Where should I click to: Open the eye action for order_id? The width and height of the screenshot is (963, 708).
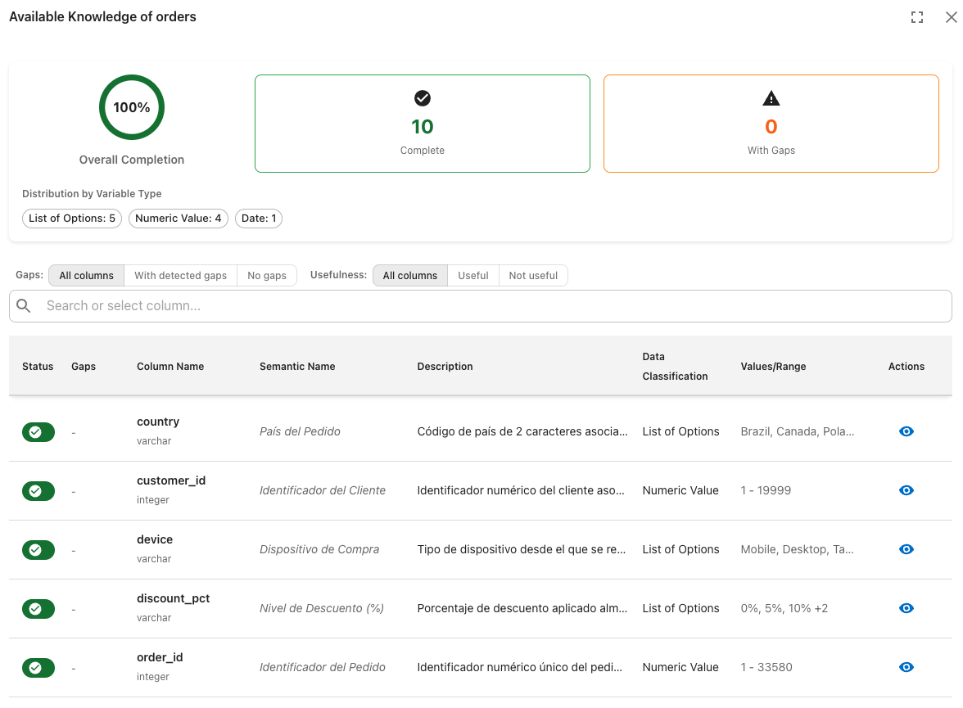pyautogui.click(x=906, y=667)
